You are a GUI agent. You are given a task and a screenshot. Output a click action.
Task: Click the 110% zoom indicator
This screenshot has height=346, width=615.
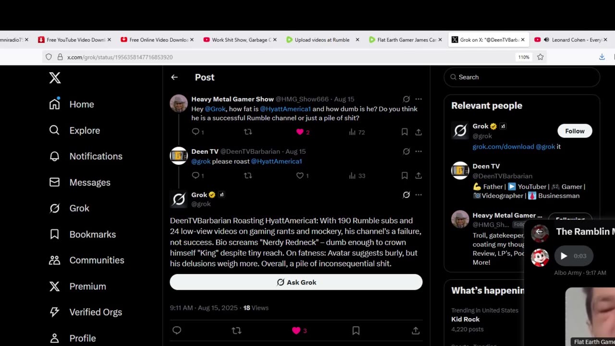click(x=524, y=57)
